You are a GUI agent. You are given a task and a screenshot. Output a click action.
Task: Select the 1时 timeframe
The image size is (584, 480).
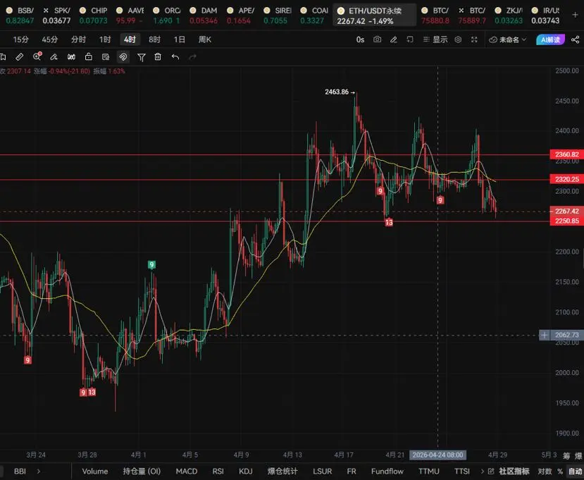[x=105, y=39]
